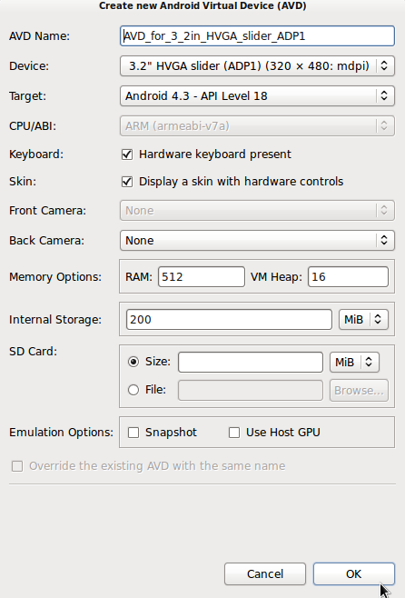Image resolution: width=405 pixels, height=598 pixels.
Task: Toggle Hardware keyboard present checkbox
Action: (x=127, y=154)
